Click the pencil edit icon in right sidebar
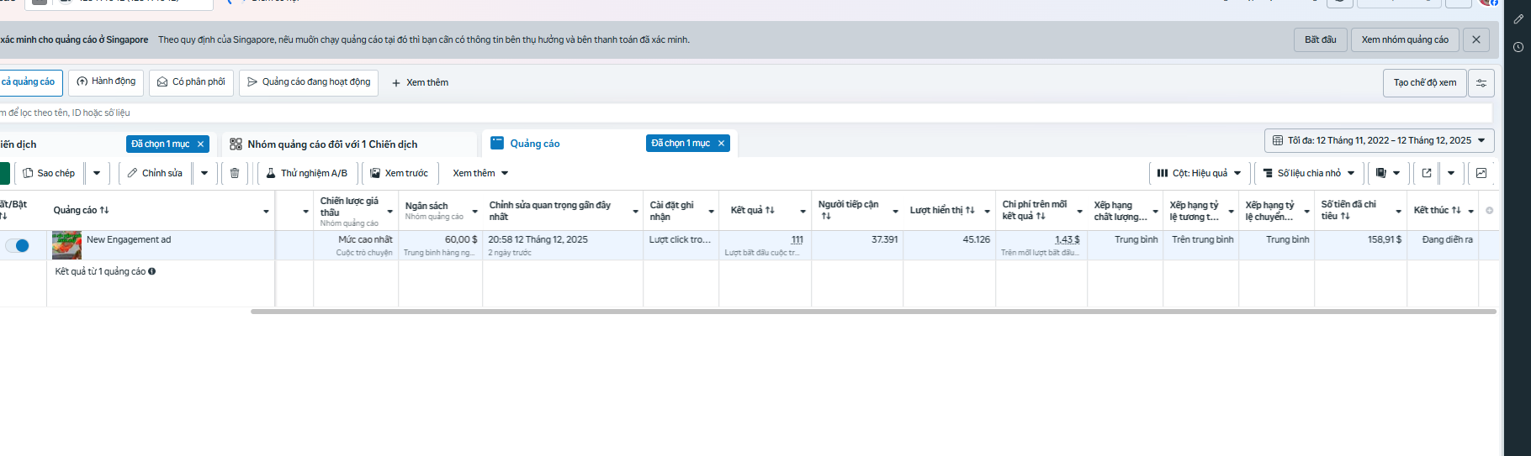 (x=1518, y=19)
